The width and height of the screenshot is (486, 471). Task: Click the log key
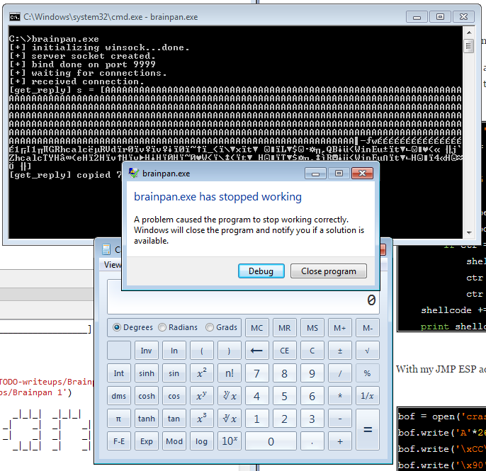click(201, 441)
